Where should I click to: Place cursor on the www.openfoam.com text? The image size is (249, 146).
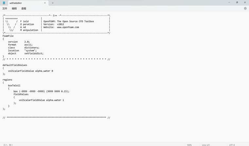point(68,27)
